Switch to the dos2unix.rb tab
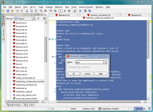This screenshot has width=153, height=112. point(136,15)
